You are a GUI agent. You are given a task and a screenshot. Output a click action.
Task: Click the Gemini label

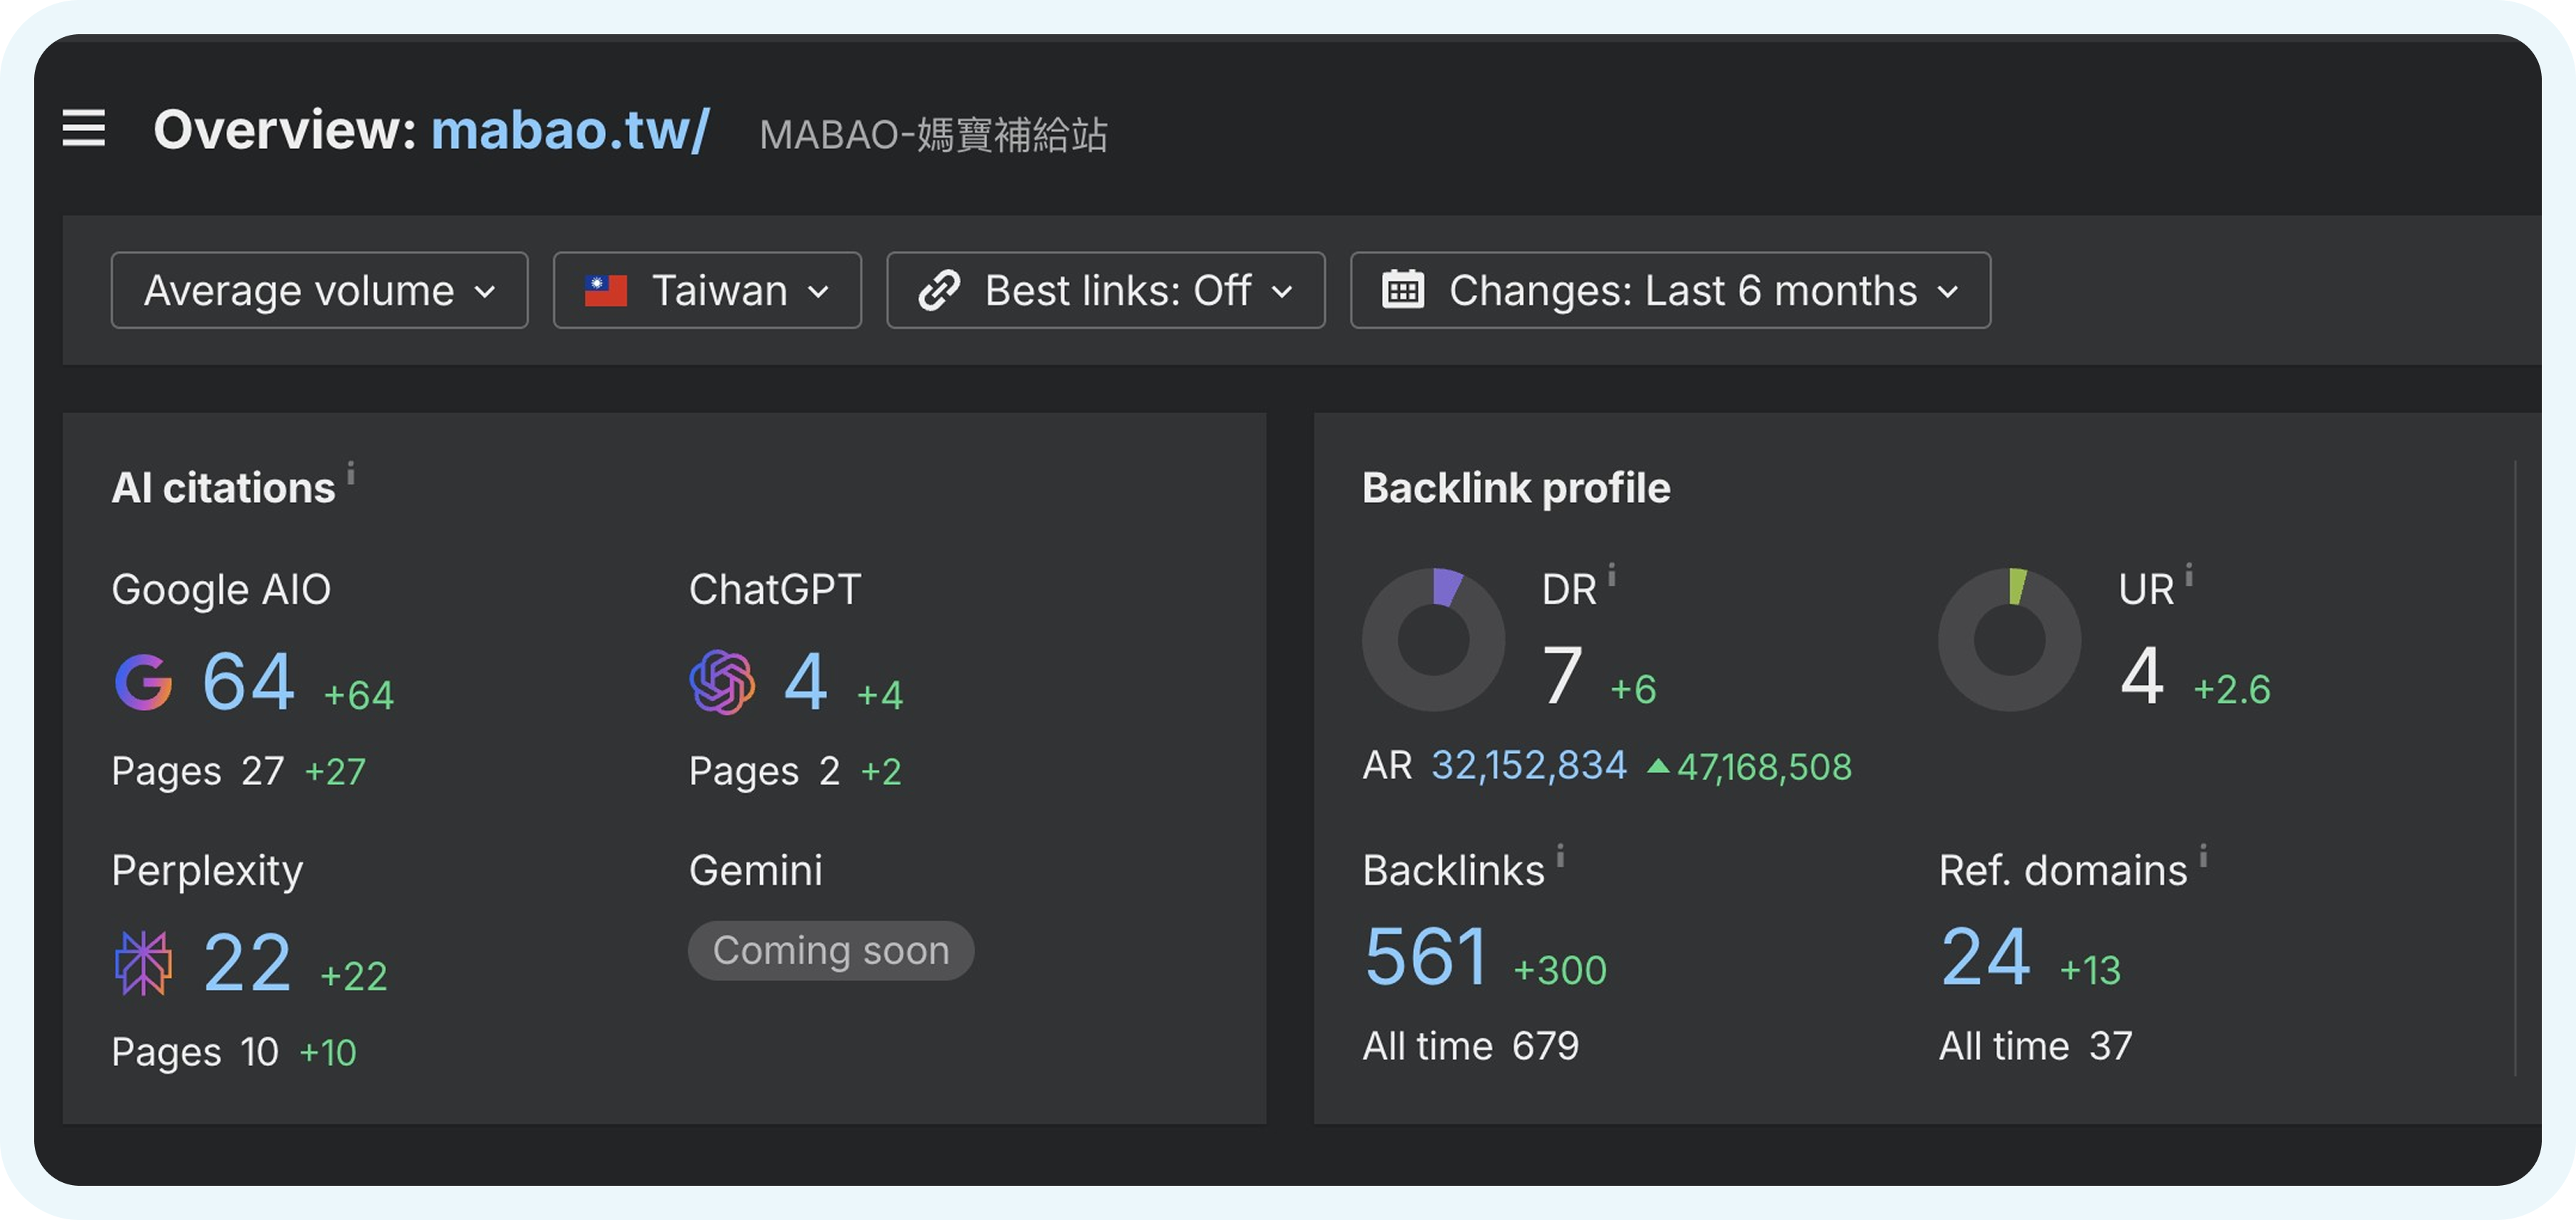(x=755, y=870)
